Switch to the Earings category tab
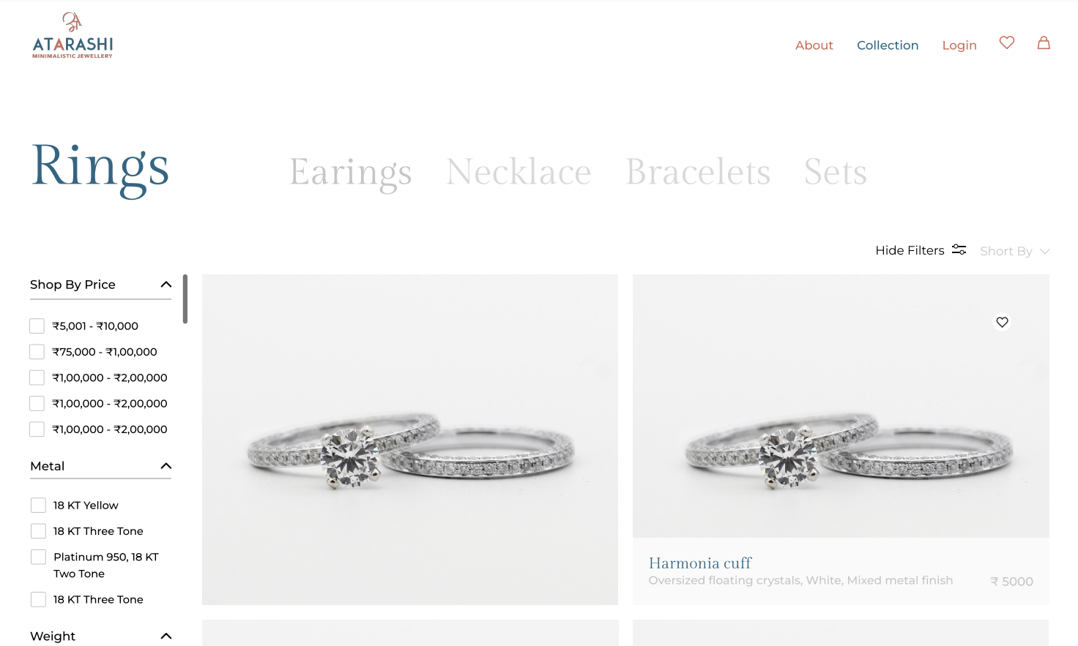The height and width of the screenshot is (646, 1078). (x=351, y=173)
